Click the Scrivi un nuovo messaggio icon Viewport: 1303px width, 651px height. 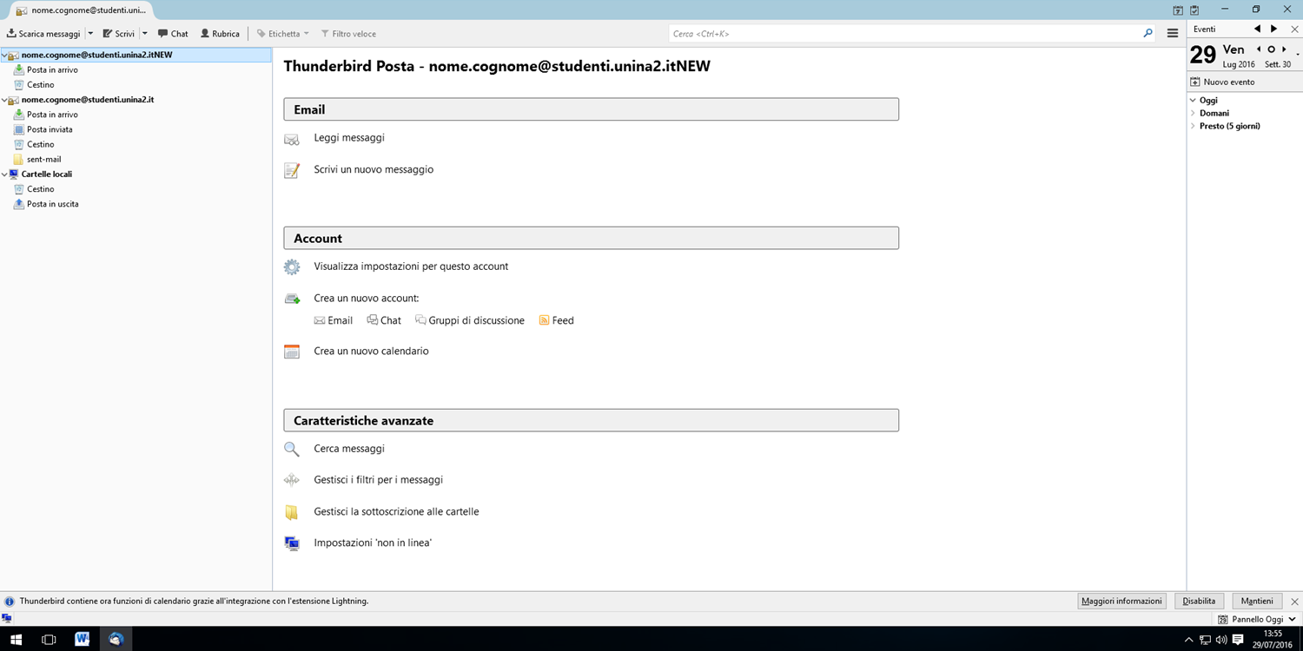click(292, 170)
